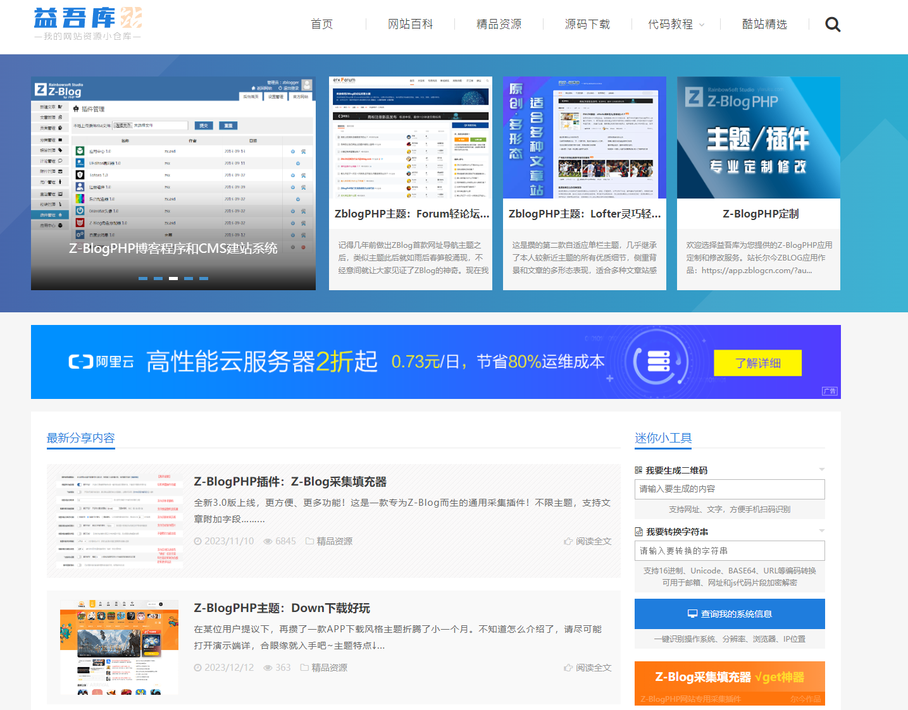
Task: Click the 支持网址、文字，方便手机扫码识别 hint text
Action: pyautogui.click(x=730, y=510)
